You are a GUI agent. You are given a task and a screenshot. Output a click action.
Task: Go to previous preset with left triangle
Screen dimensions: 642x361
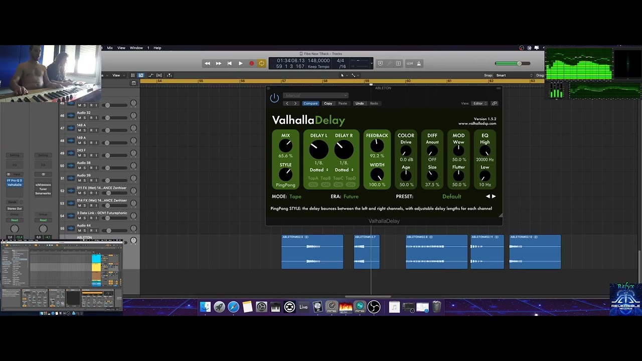point(488,197)
